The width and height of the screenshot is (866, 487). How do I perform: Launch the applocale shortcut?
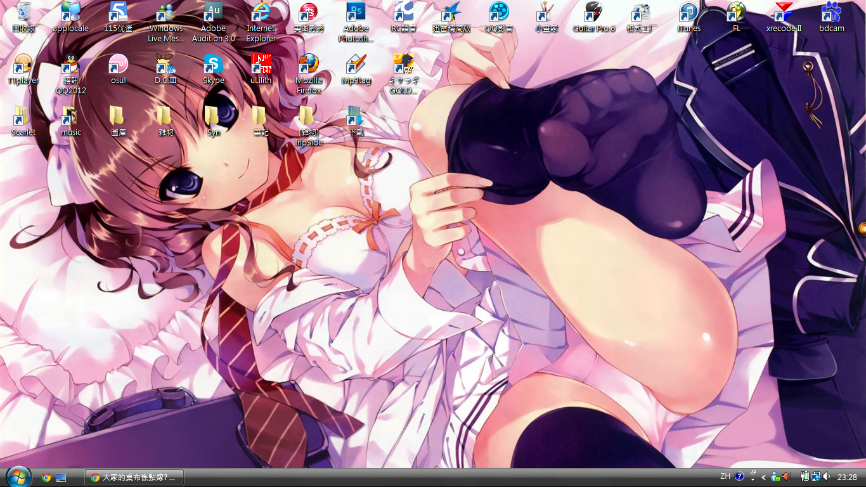71,17
